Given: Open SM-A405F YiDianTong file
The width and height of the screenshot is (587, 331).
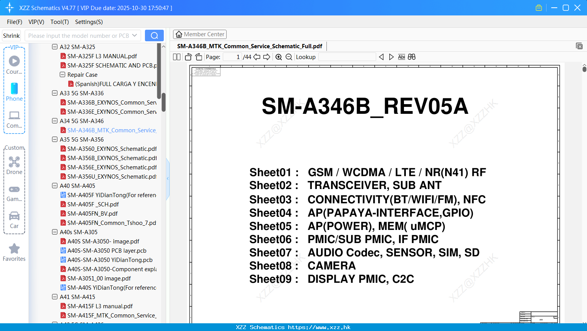Looking at the screenshot, I should click(x=112, y=195).
